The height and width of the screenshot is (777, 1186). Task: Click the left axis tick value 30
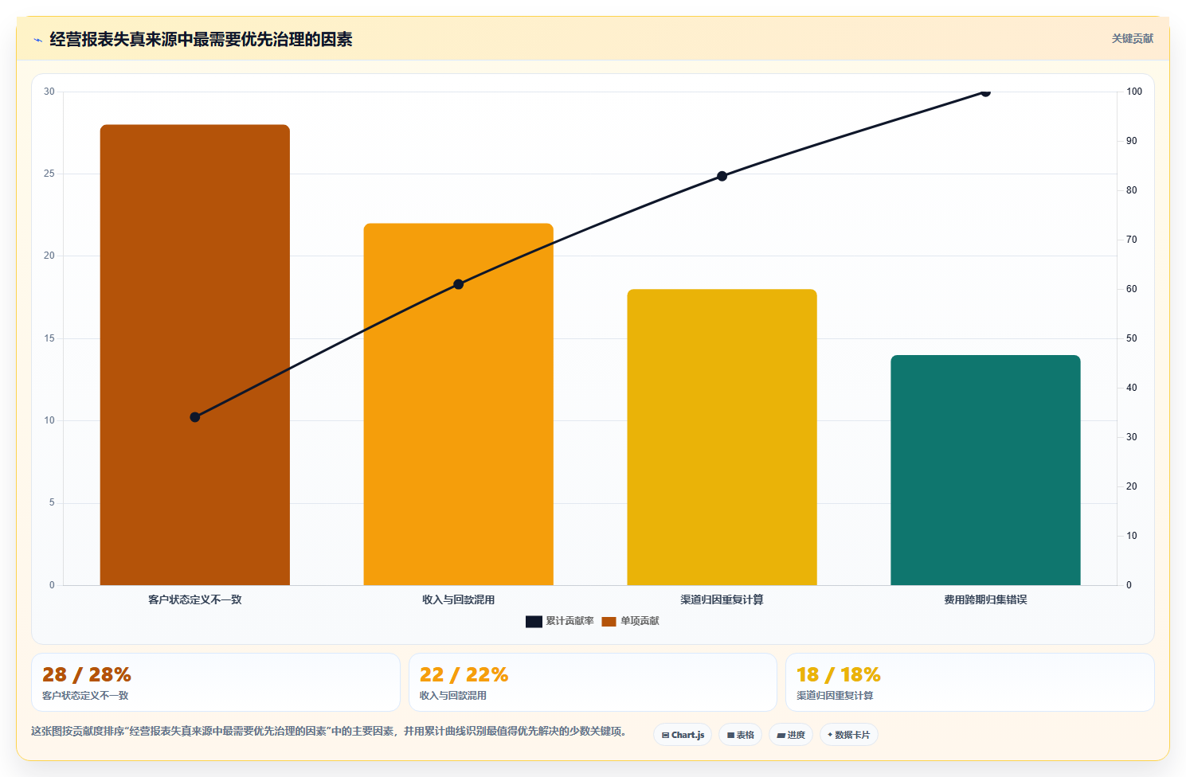pos(49,92)
